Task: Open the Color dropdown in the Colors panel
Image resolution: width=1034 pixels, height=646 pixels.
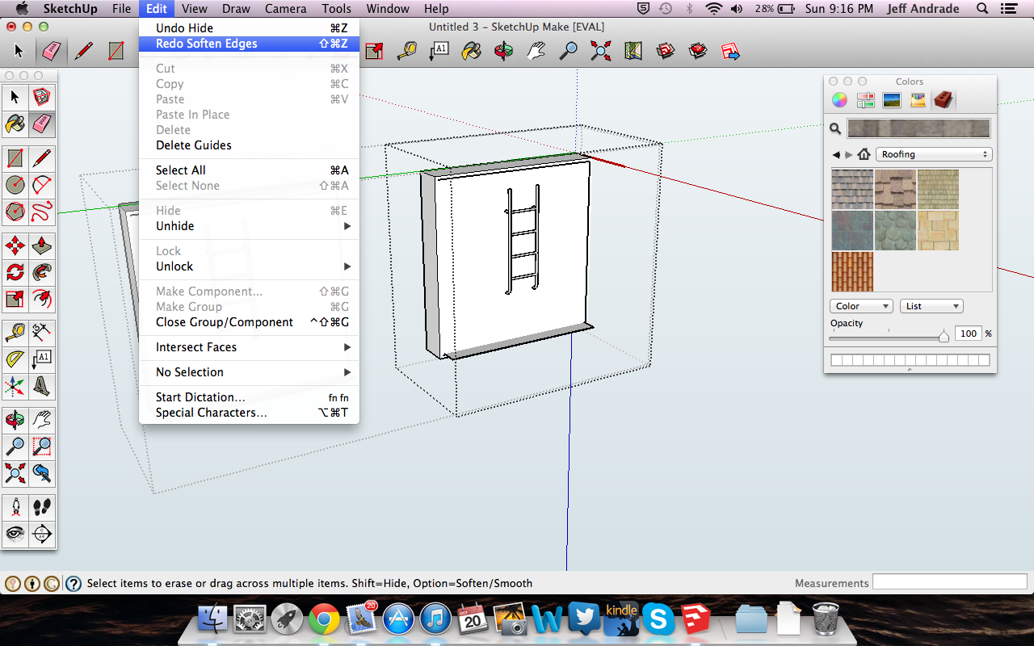Action: (860, 305)
